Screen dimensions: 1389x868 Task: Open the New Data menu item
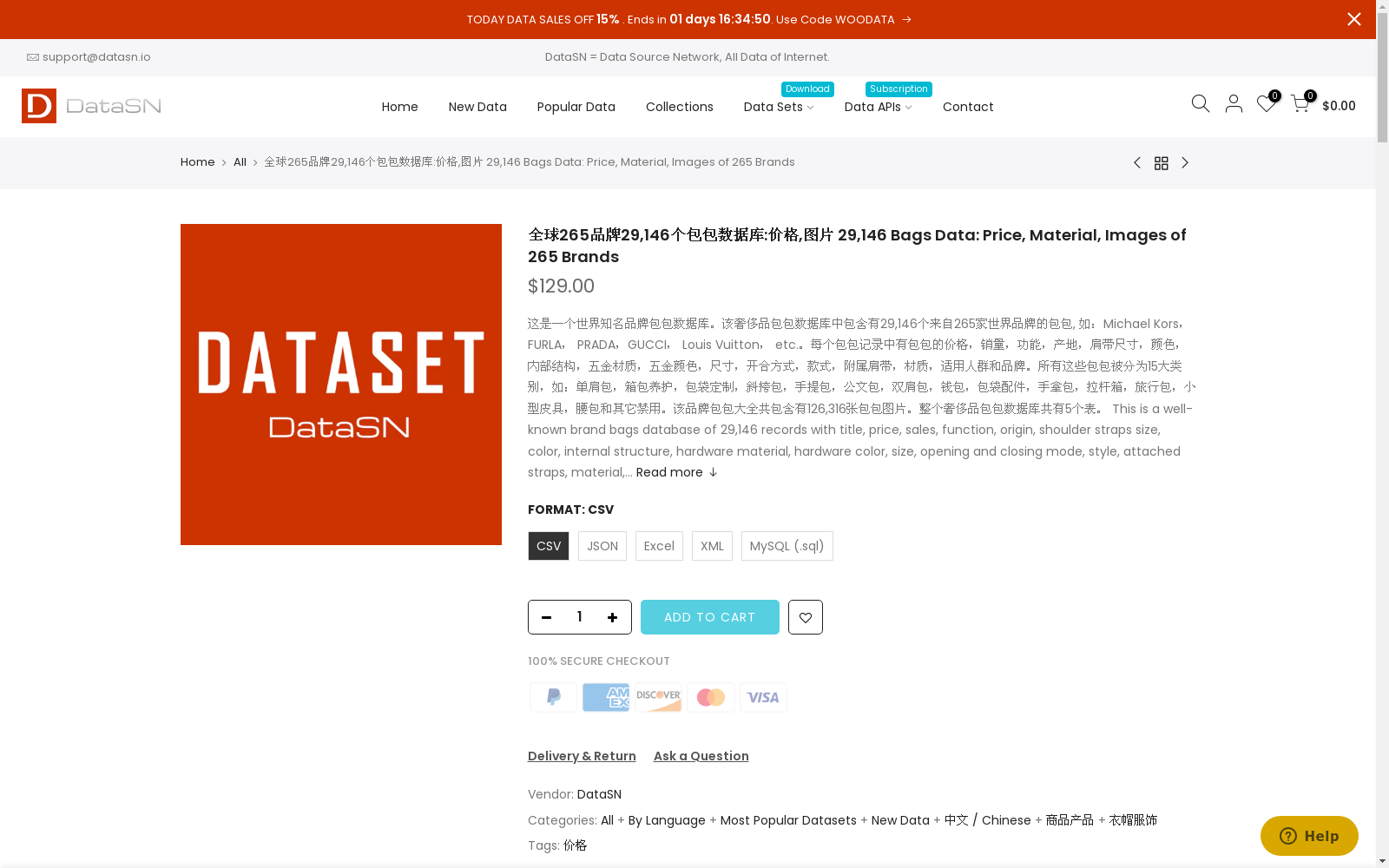click(477, 107)
